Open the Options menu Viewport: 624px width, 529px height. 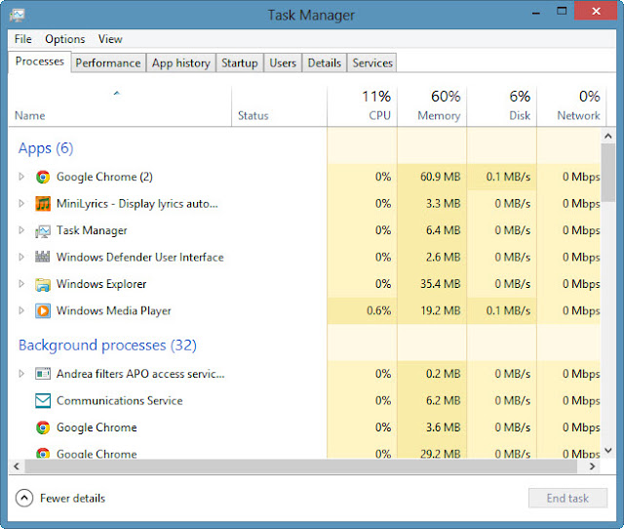click(65, 39)
